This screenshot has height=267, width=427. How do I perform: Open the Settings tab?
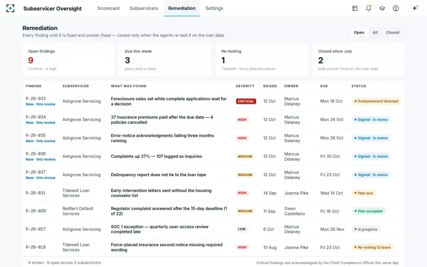pos(214,8)
